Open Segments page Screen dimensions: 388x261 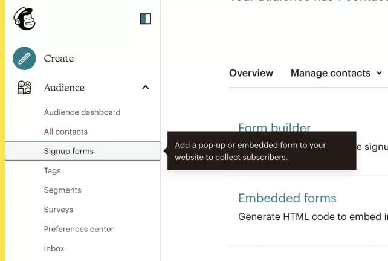(x=62, y=190)
